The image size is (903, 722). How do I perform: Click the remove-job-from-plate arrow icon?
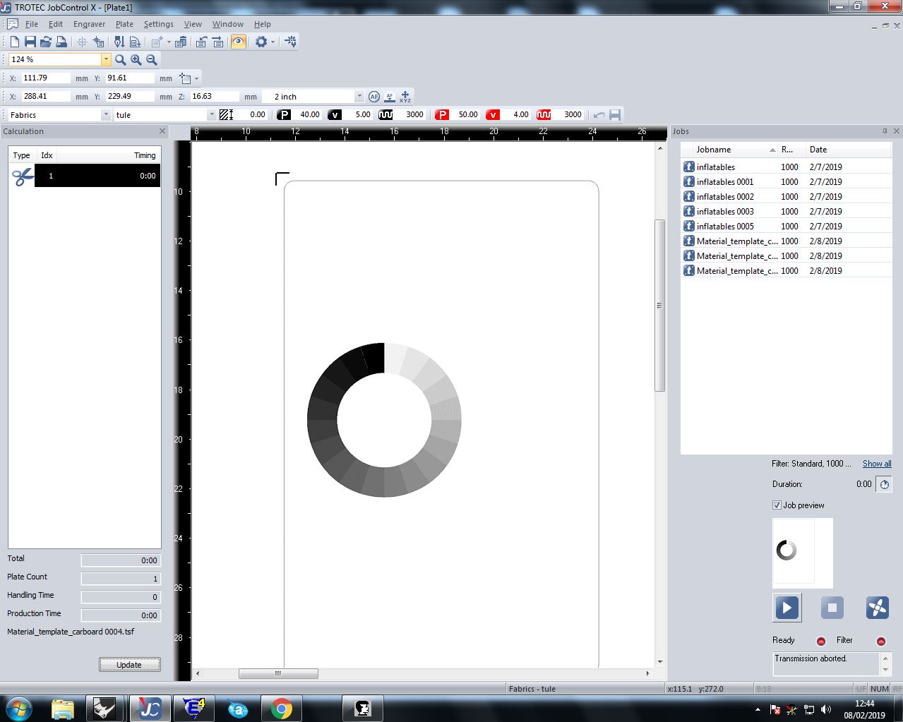[x=217, y=42]
